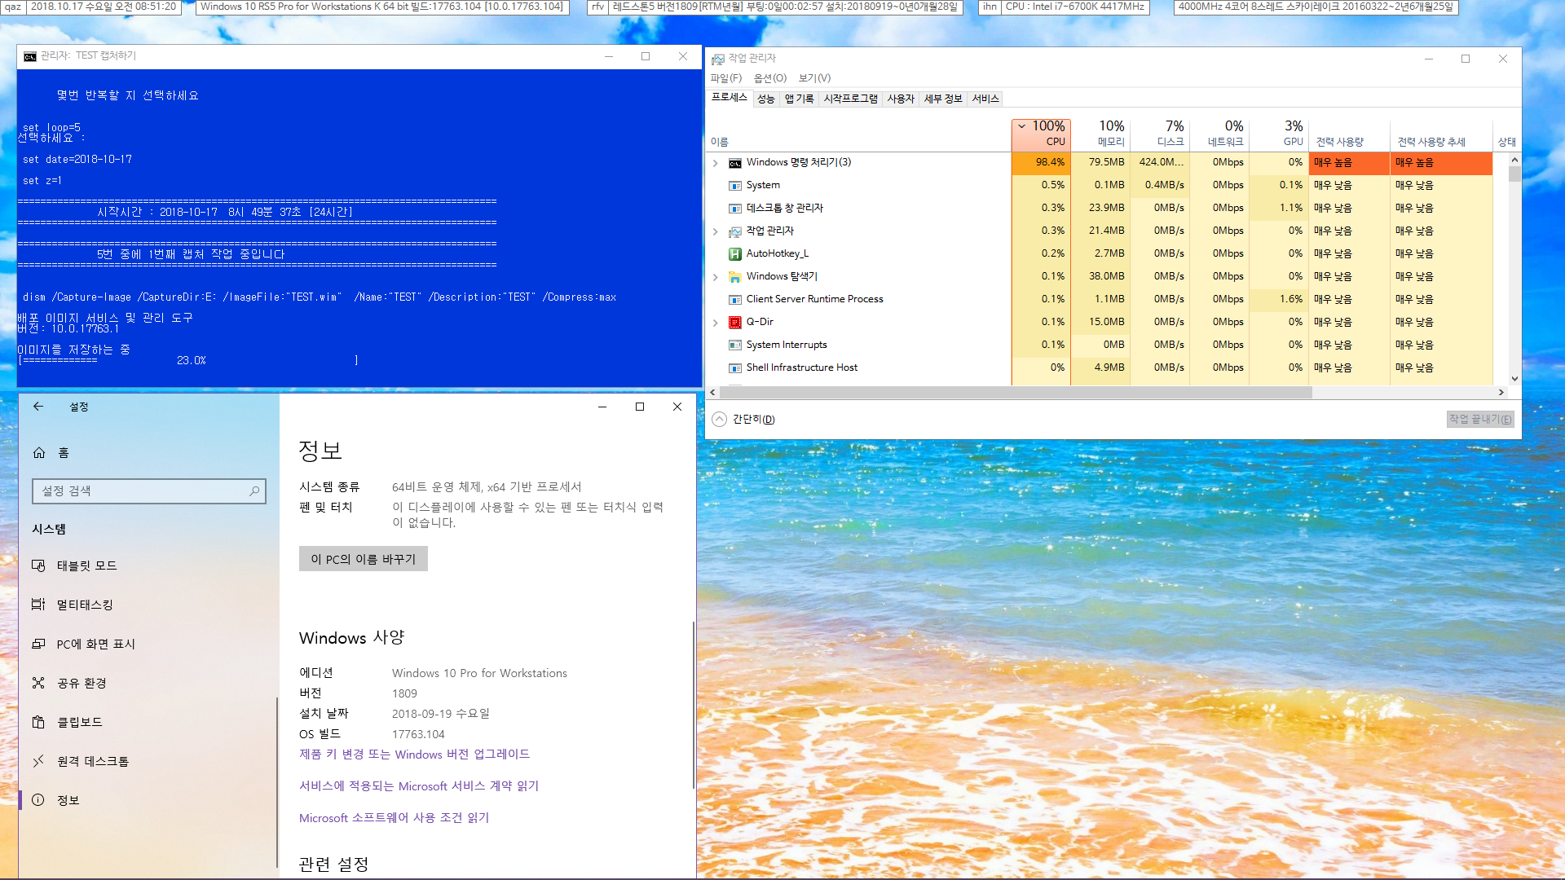This screenshot has height=880, width=1565.
Task: Open PC에 화면 표시 settings page
Action: [147, 645]
